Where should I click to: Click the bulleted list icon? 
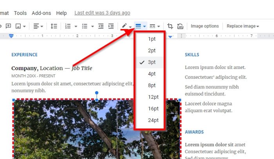click(85, 26)
